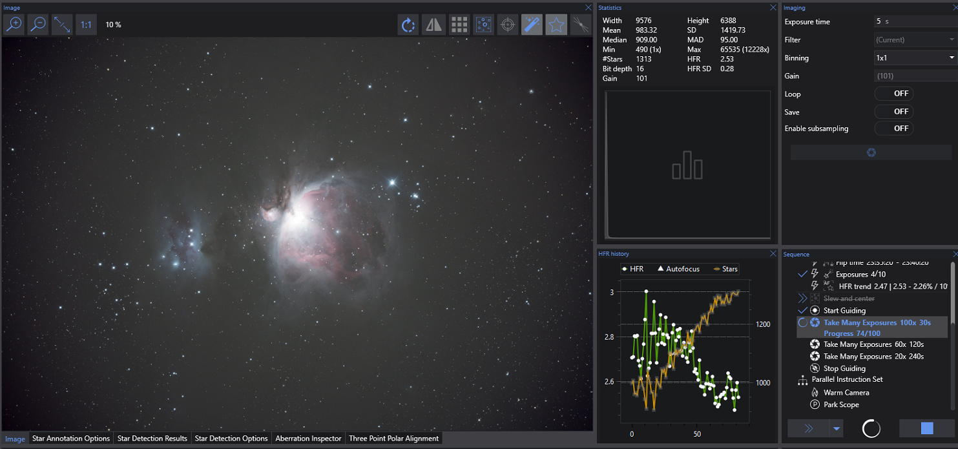Click the flip image mirror icon
Viewport: 958px width, 449px height.
click(x=433, y=25)
